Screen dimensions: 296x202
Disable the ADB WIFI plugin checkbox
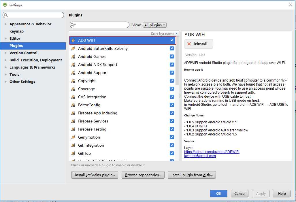tap(172, 40)
